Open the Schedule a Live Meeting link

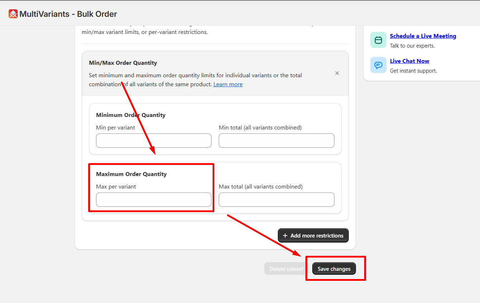click(423, 36)
